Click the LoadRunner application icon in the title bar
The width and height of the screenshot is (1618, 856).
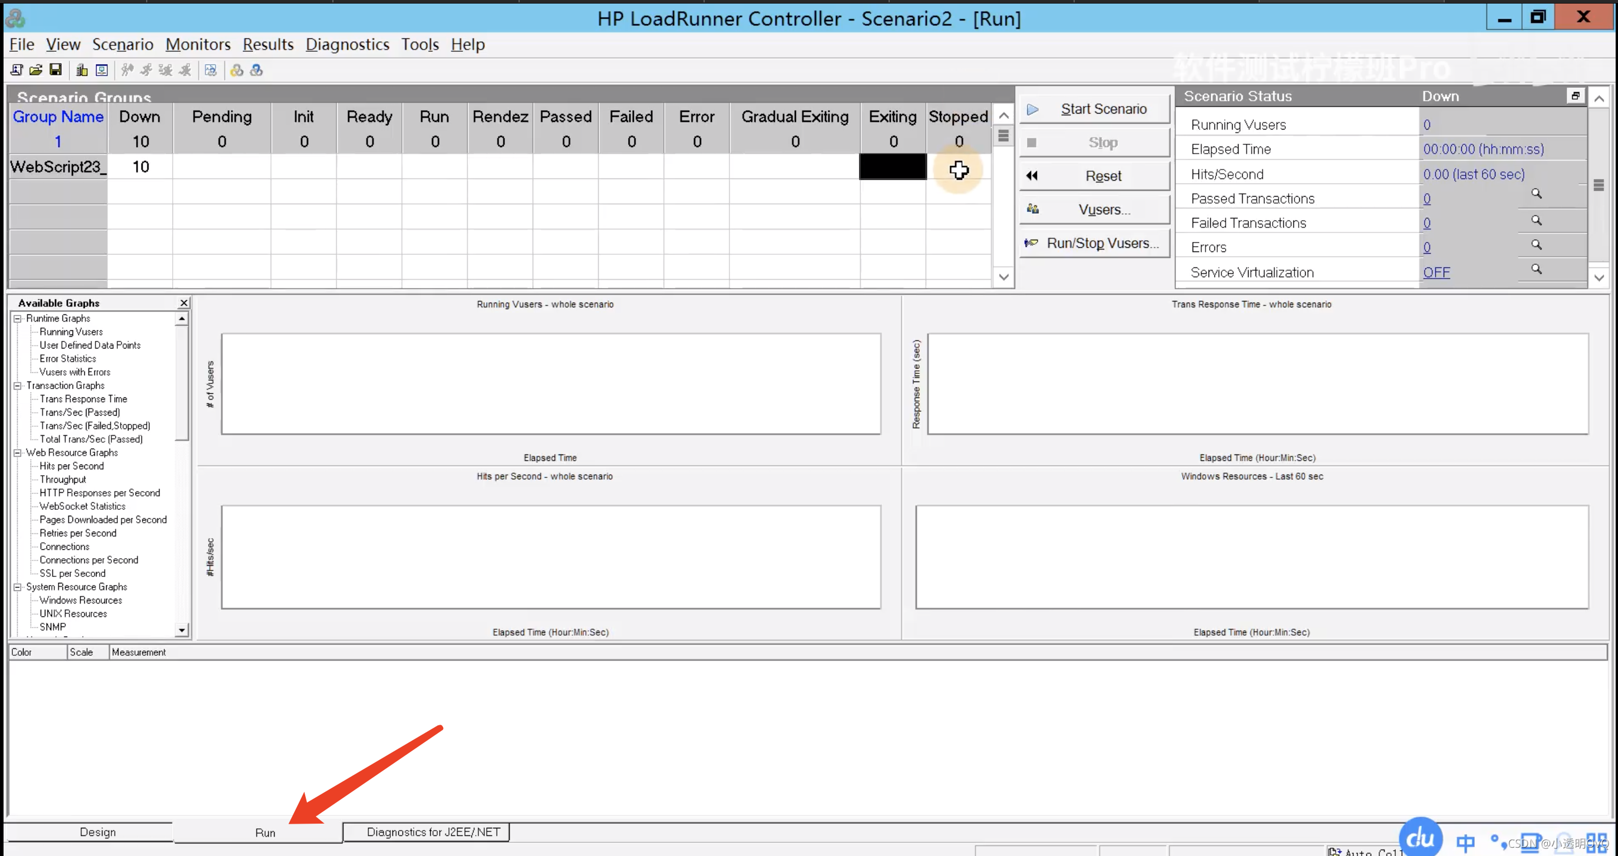tap(15, 18)
